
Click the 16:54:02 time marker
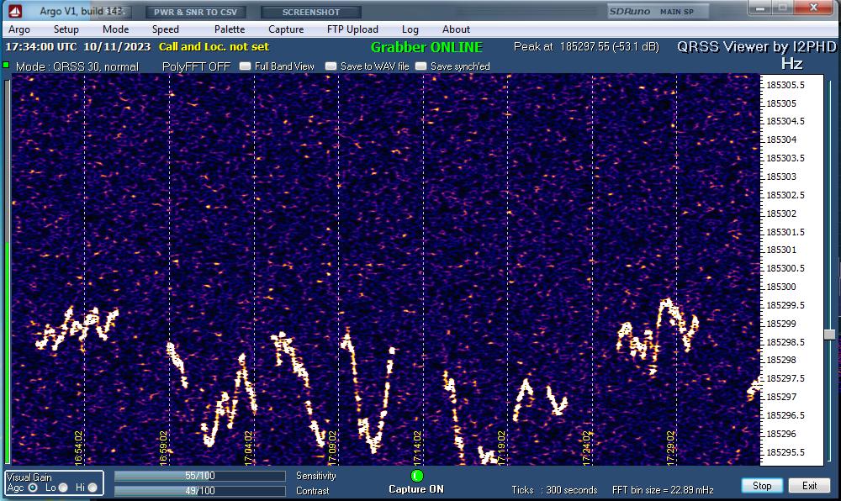pyautogui.click(x=79, y=448)
